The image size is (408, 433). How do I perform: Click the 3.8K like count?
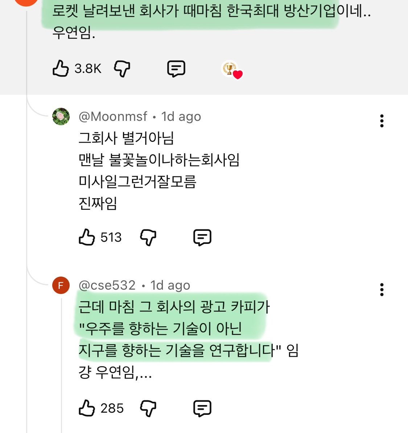(88, 69)
